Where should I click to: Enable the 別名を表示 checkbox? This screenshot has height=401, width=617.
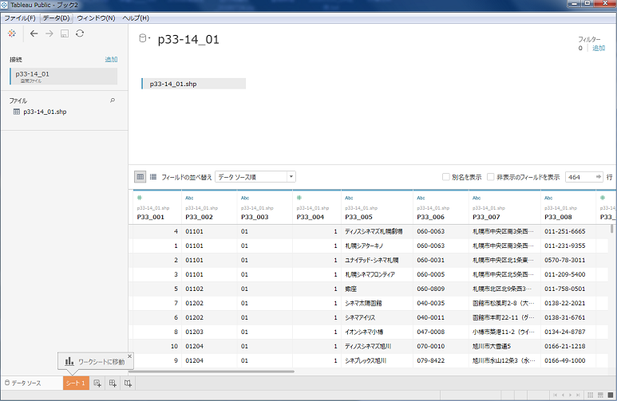[446, 177]
